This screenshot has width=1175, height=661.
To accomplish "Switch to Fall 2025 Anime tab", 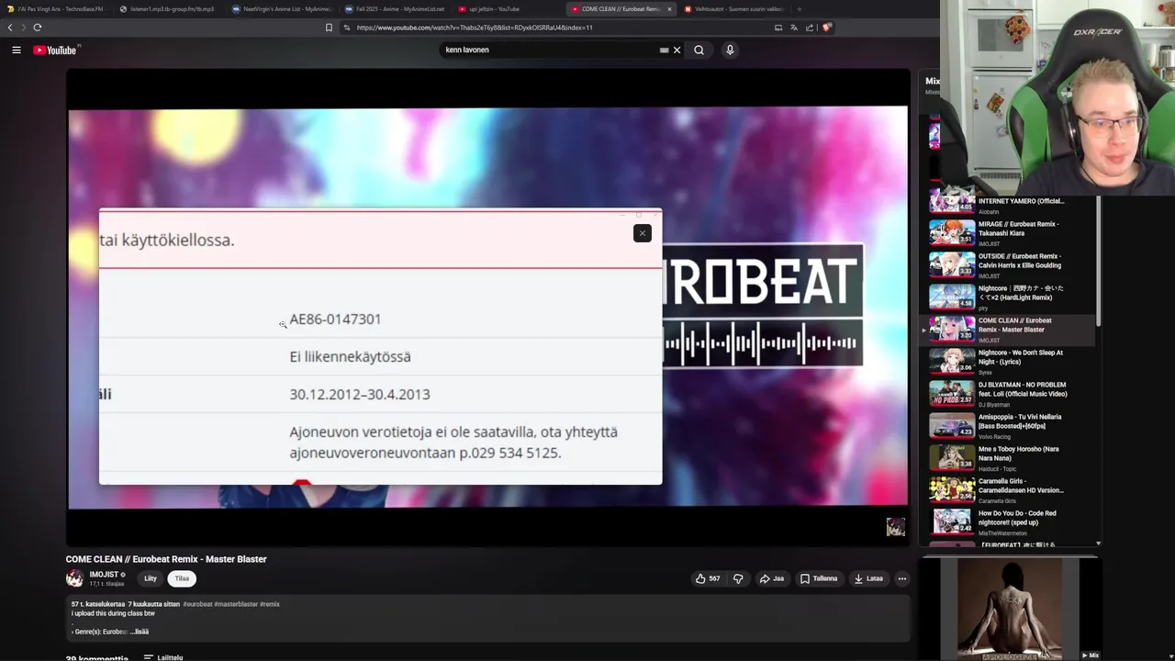I will pyautogui.click(x=397, y=9).
